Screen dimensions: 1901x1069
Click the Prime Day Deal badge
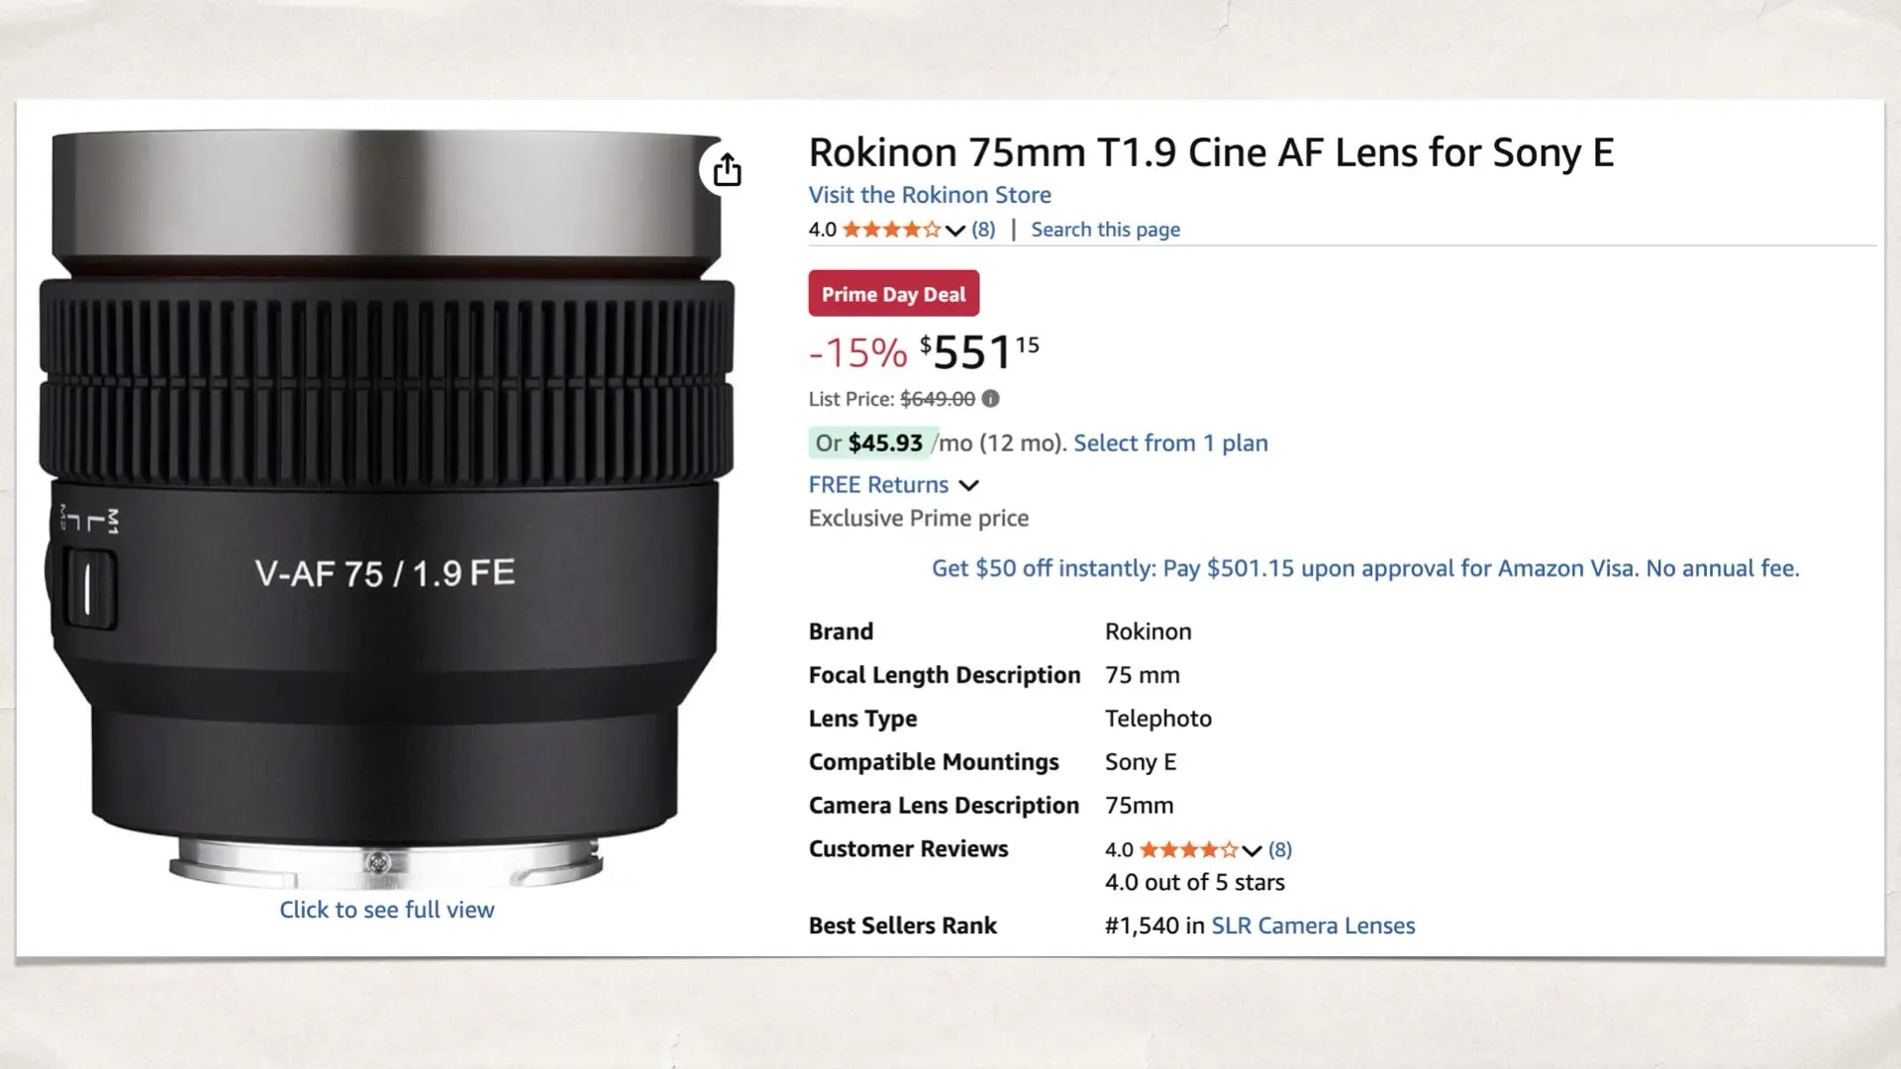(x=893, y=293)
